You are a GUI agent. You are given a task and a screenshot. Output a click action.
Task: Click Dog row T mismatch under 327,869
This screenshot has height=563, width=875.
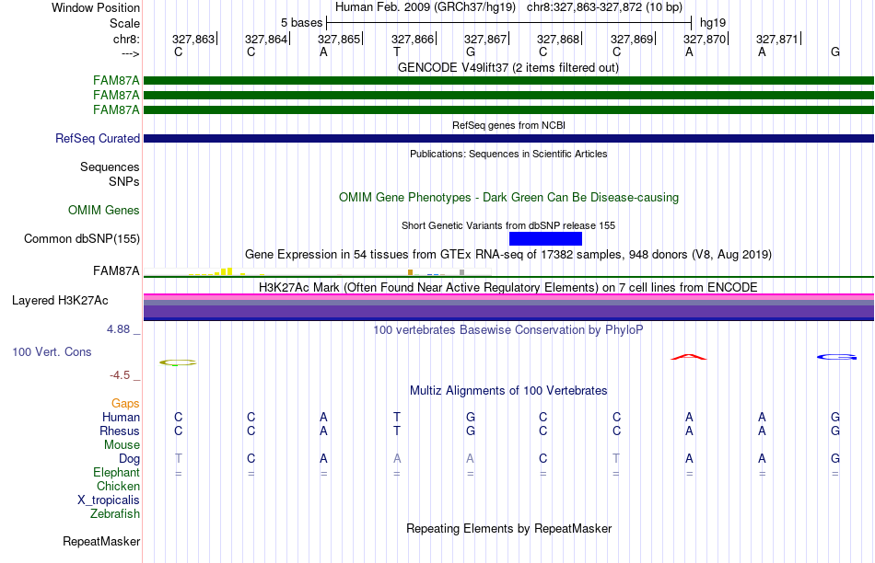pyautogui.click(x=616, y=458)
